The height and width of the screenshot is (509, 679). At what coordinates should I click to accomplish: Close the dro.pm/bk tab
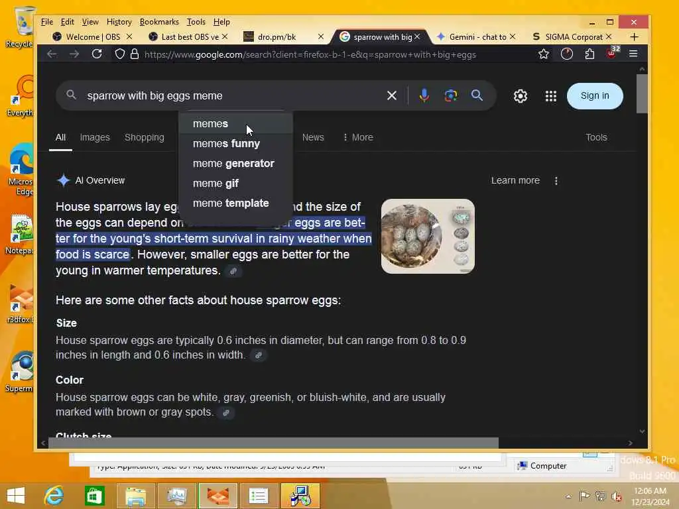point(320,37)
